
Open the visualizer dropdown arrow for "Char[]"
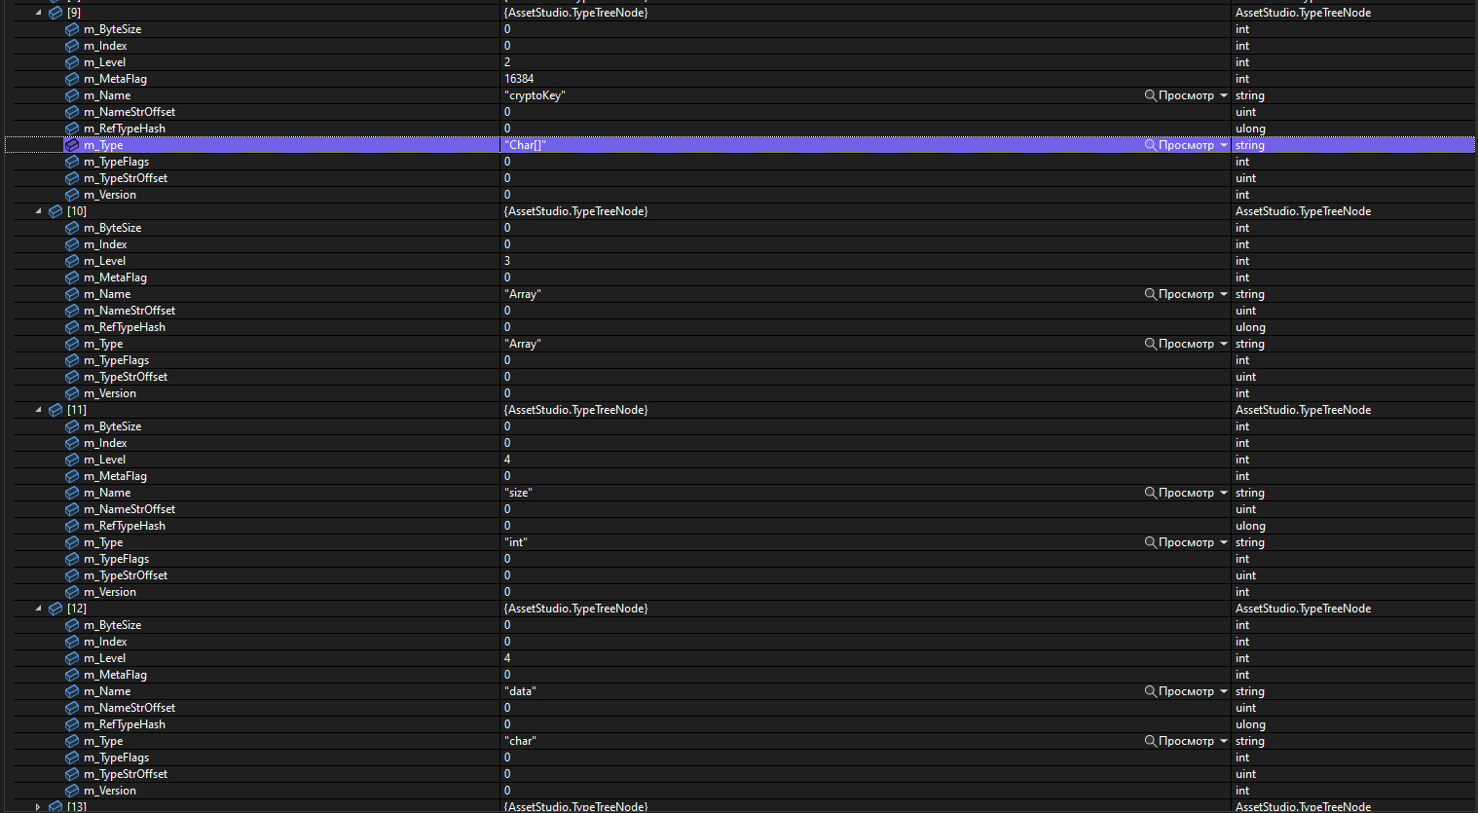tap(1224, 145)
